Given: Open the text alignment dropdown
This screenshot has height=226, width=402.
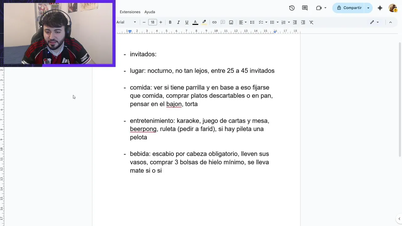Looking at the screenshot, I should [243, 22].
